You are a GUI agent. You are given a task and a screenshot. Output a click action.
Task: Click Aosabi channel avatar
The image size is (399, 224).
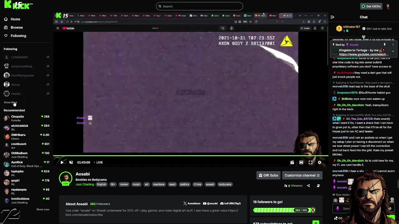(65, 178)
